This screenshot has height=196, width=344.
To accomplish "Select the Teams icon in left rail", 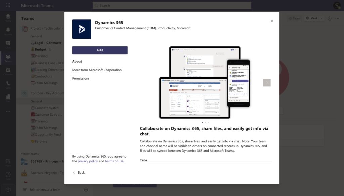I will (8, 58).
